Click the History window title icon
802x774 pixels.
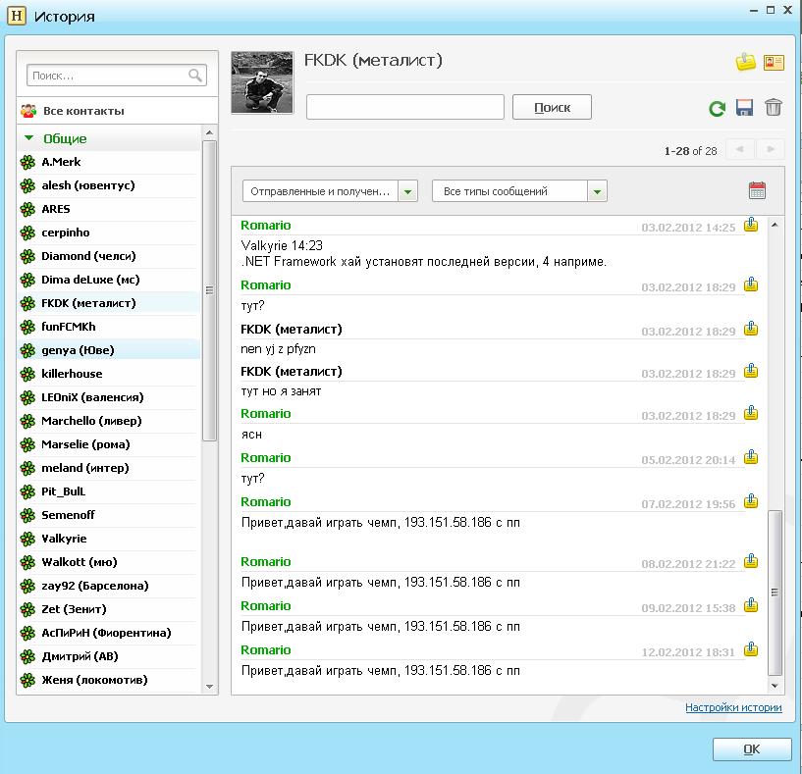pyautogui.click(x=17, y=16)
